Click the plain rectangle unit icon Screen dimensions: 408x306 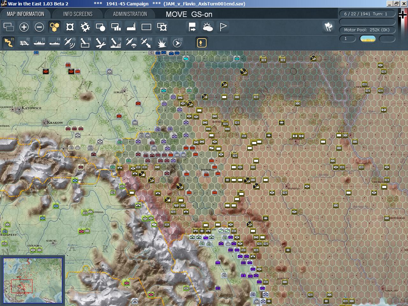click(146, 27)
